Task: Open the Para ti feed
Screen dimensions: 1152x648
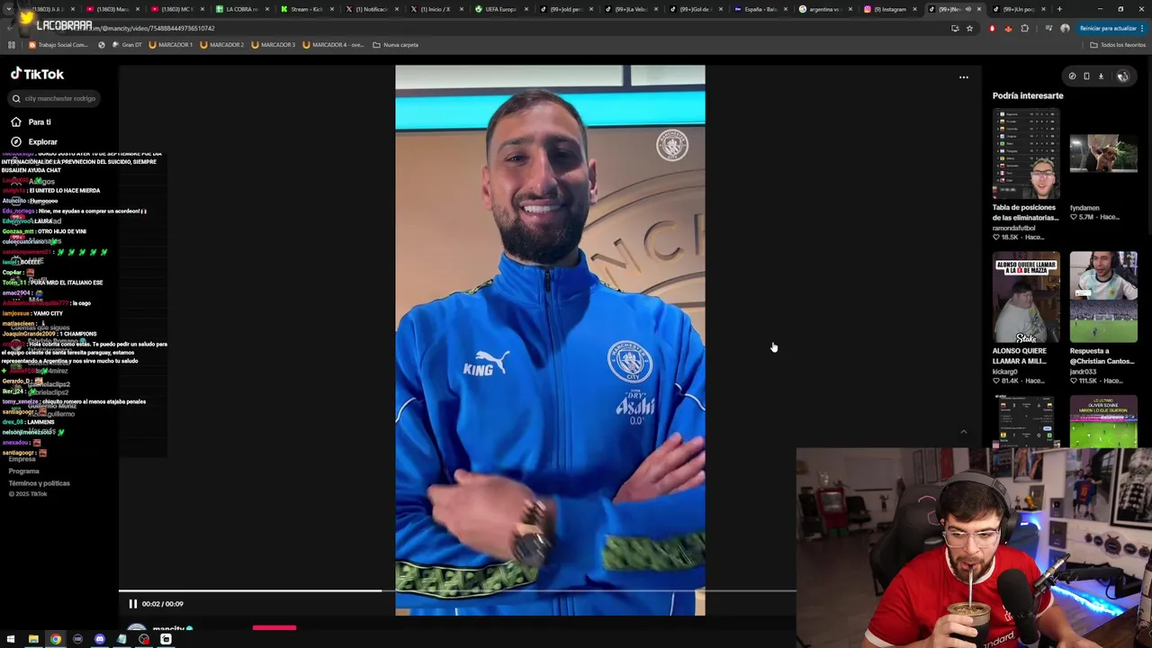Action: 31,121
